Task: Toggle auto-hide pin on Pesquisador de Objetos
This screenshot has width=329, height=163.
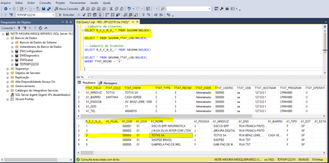Action: [x=67, y=22]
